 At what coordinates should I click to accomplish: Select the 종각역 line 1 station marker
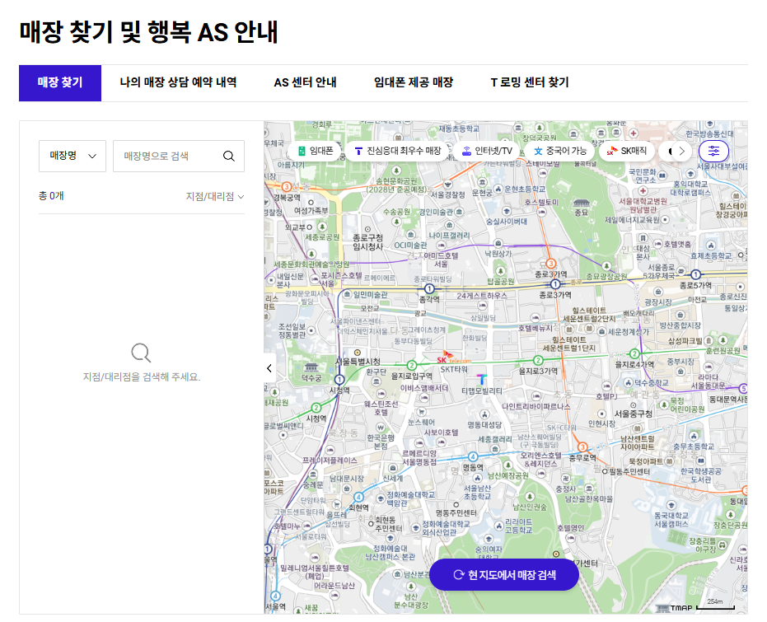pos(429,289)
